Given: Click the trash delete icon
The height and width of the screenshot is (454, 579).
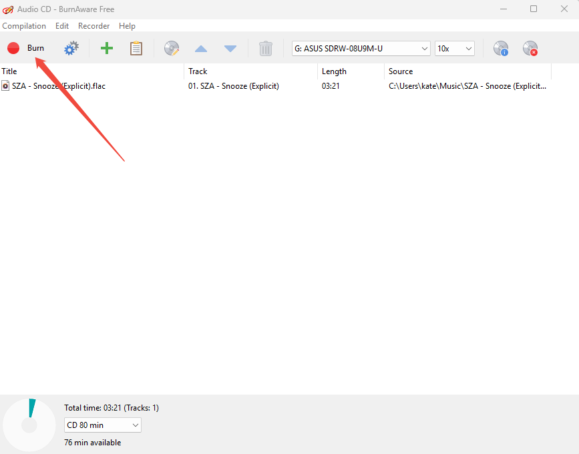Looking at the screenshot, I should click(x=266, y=48).
